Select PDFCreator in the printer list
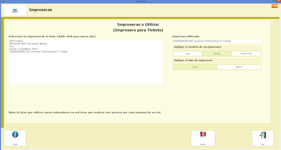The height and width of the screenshot is (150, 281). (x=16, y=41)
